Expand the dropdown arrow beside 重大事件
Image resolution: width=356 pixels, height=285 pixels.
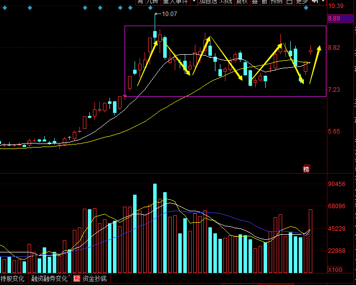[194, 2]
